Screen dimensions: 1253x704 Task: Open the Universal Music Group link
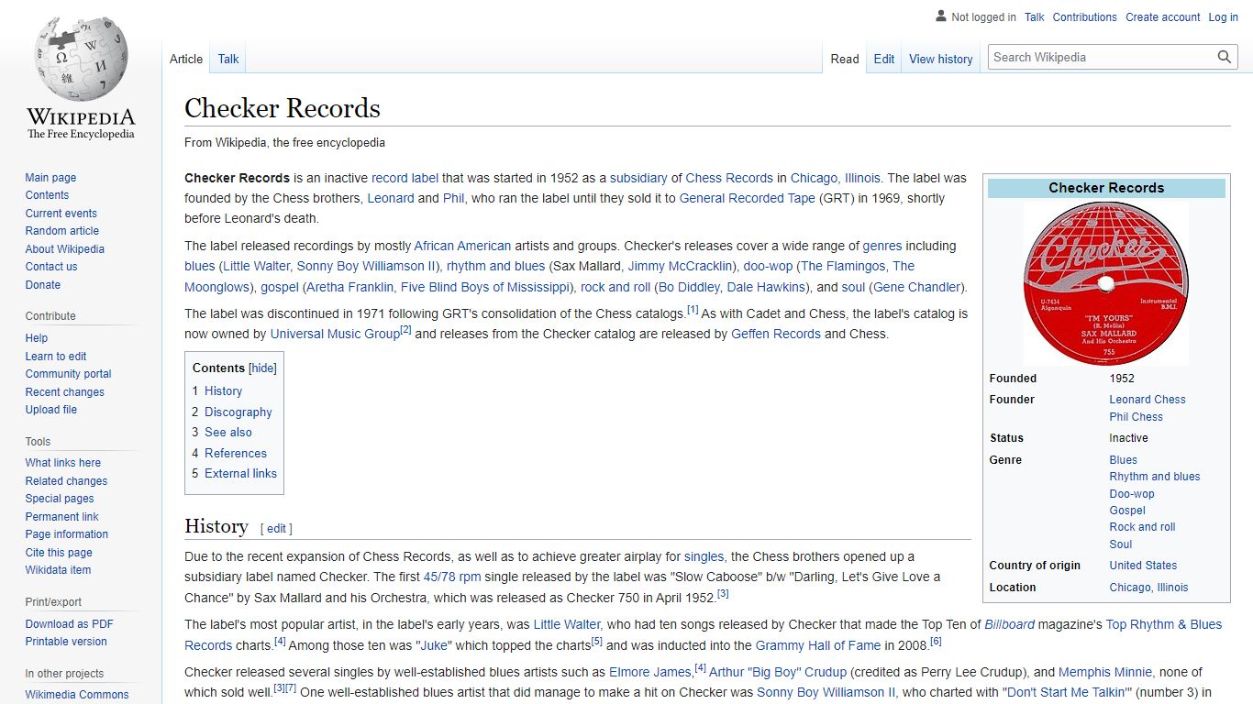coord(335,334)
